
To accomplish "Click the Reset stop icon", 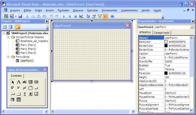I will pyautogui.click(x=75, y=16).
